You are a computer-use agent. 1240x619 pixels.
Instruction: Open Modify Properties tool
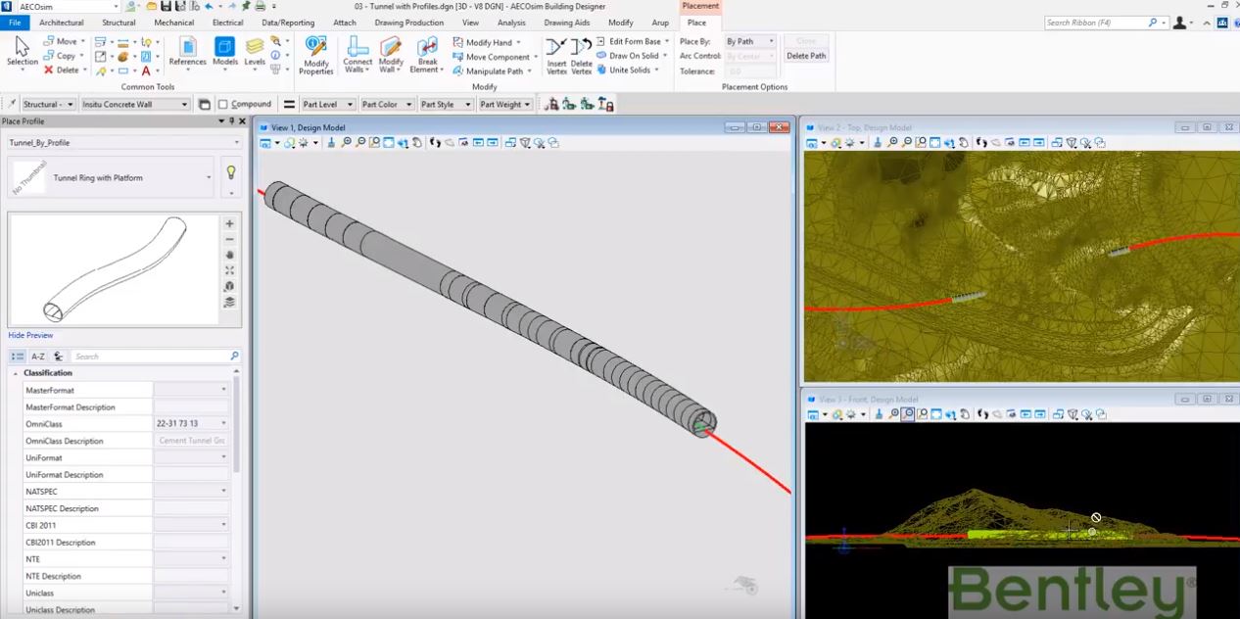pos(315,55)
